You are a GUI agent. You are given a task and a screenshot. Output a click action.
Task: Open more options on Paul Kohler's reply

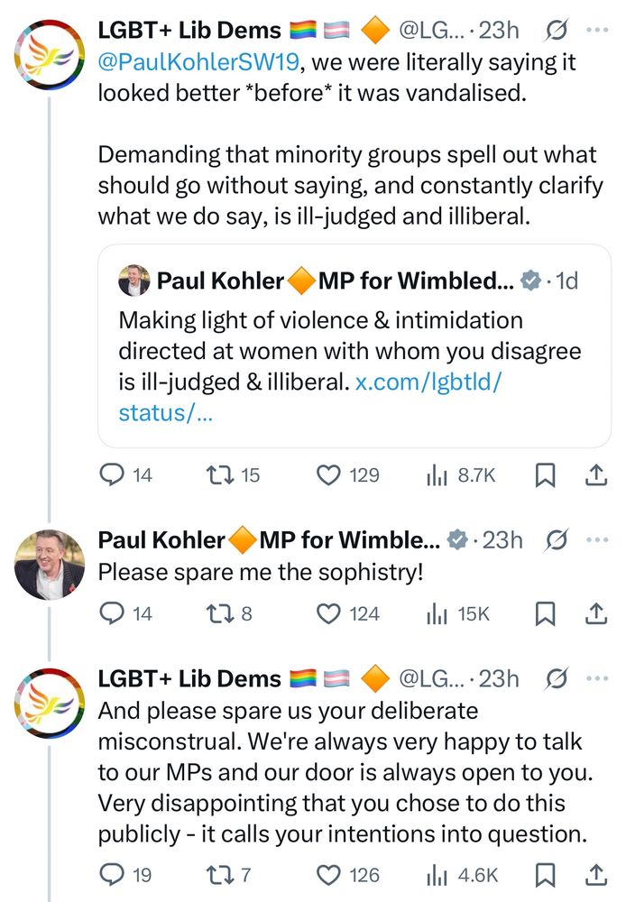click(x=597, y=539)
